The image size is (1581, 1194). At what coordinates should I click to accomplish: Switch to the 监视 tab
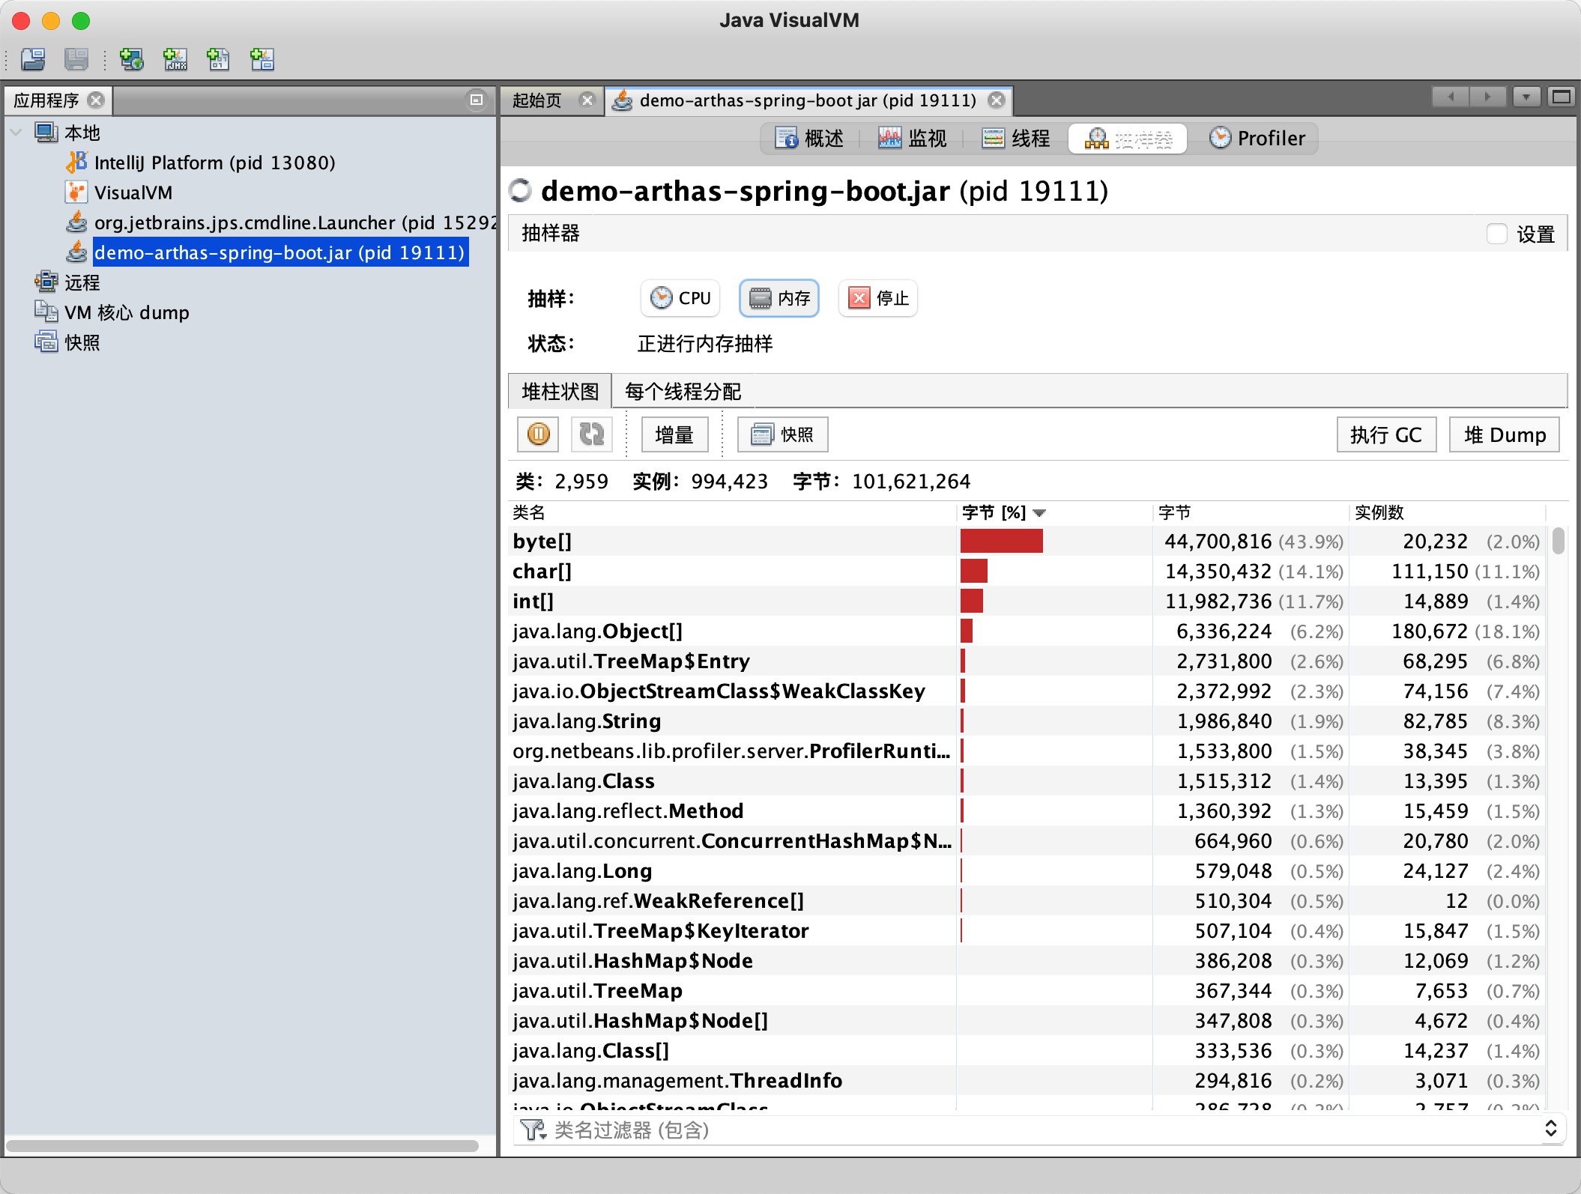coord(913,139)
